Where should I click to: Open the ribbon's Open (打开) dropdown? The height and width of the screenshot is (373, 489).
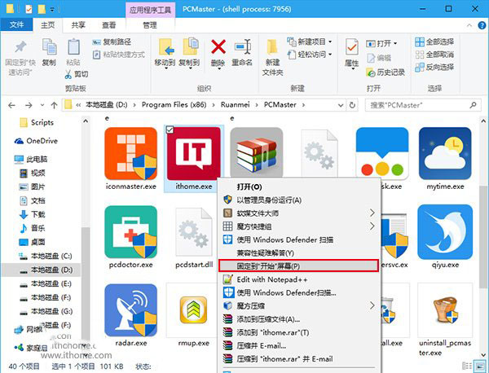[381, 43]
